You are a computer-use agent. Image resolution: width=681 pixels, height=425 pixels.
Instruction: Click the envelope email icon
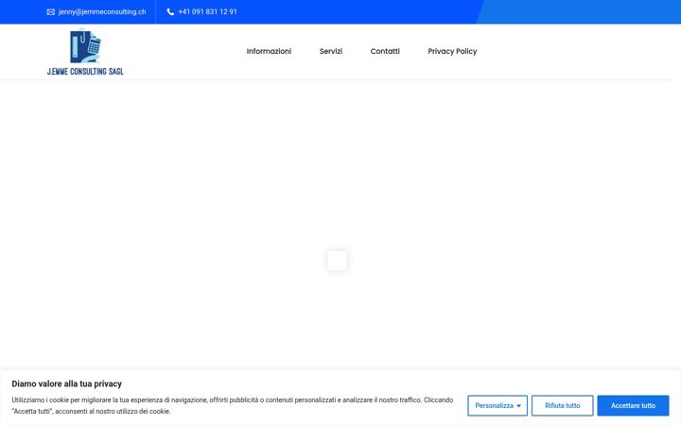(x=51, y=11)
